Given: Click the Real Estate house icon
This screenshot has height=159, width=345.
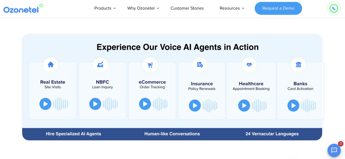Looking at the screenshot, I should [51, 65].
